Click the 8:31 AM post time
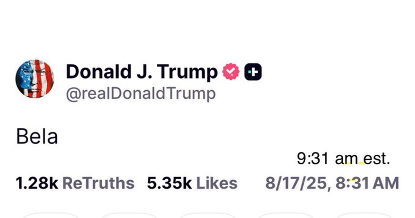 click(x=367, y=183)
